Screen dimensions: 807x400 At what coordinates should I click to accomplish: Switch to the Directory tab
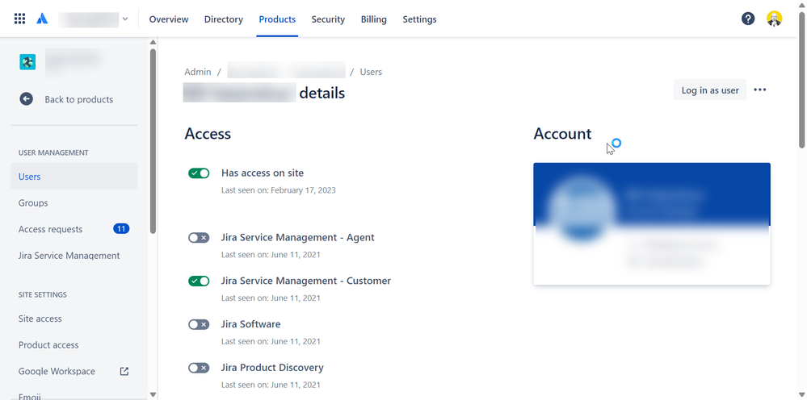click(224, 19)
